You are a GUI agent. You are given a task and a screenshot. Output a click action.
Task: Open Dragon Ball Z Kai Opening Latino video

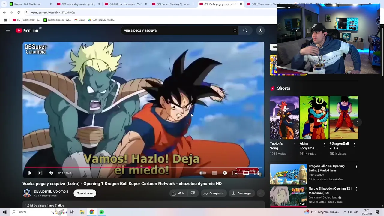click(x=327, y=168)
